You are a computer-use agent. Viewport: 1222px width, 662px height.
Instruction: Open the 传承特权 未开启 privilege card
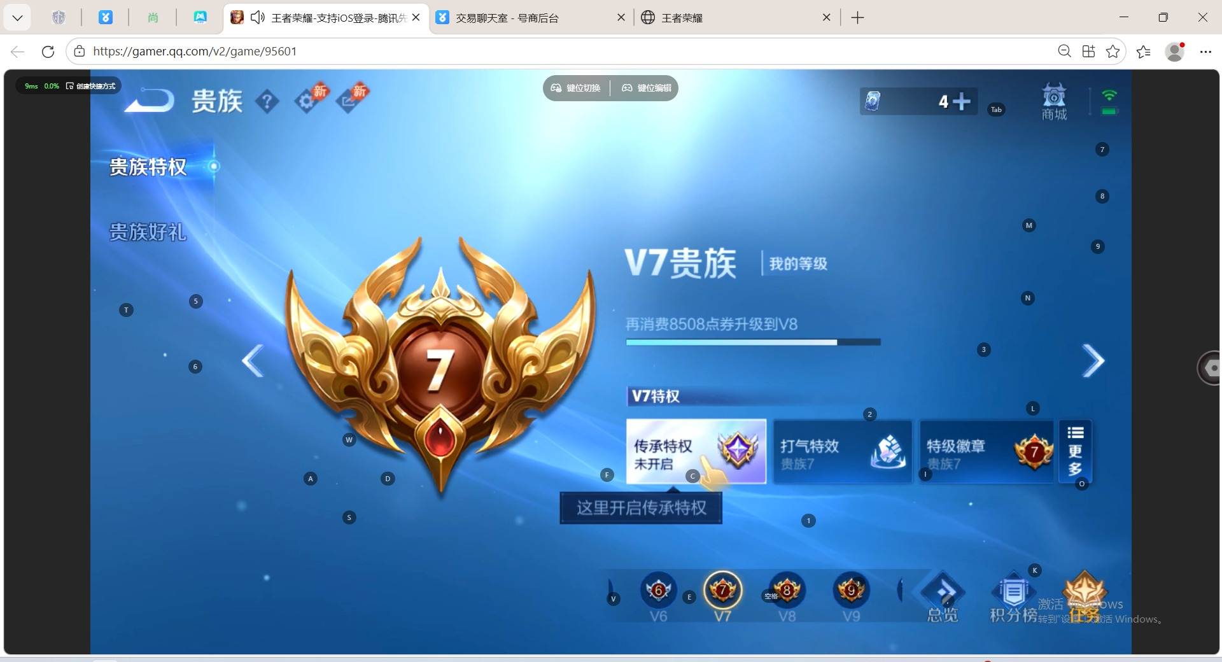click(x=696, y=451)
